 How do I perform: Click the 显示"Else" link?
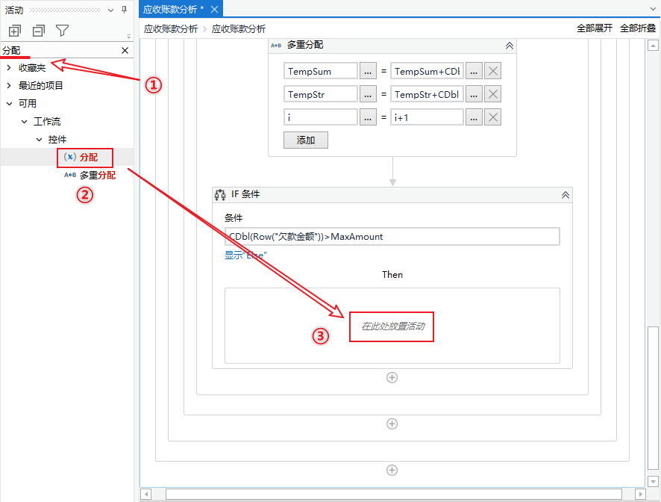pos(245,255)
